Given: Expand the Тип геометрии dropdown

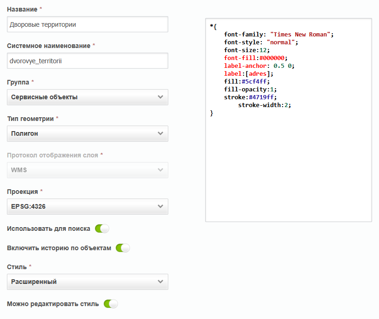Looking at the screenshot, I should (x=88, y=133).
